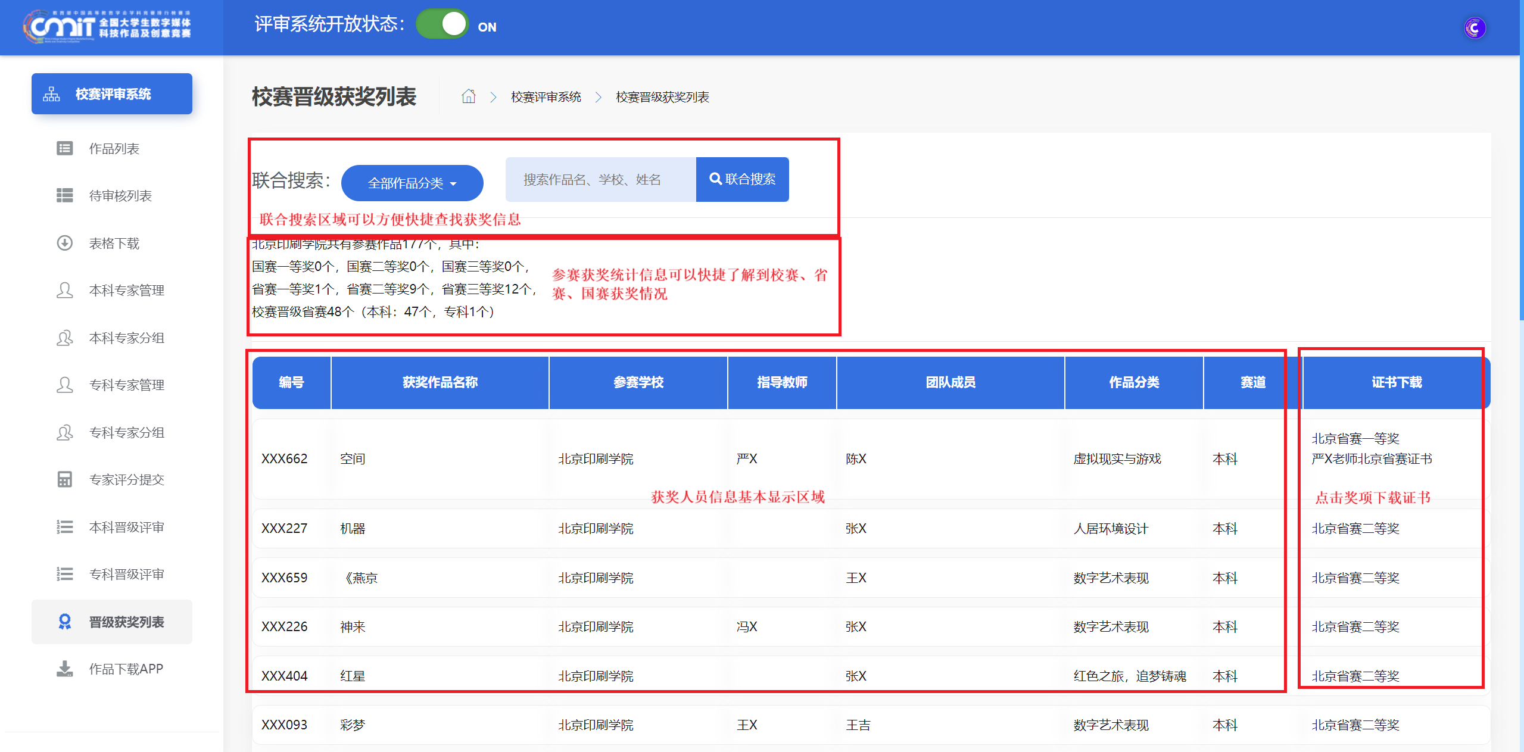Image resolution: width=1524 pixels, height=752 pixels.
Task: Focus the 搜索作品名、学校、姓名 search field
Action: tap(600, 179)
